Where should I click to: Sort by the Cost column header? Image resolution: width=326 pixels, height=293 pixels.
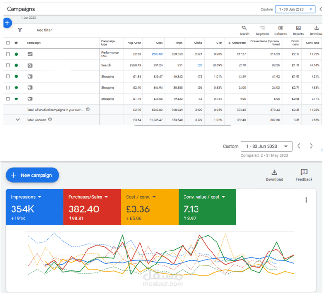[x=159, y=43]
